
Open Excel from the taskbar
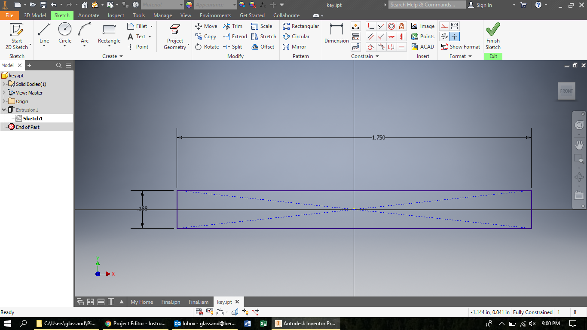coord(263,324)
